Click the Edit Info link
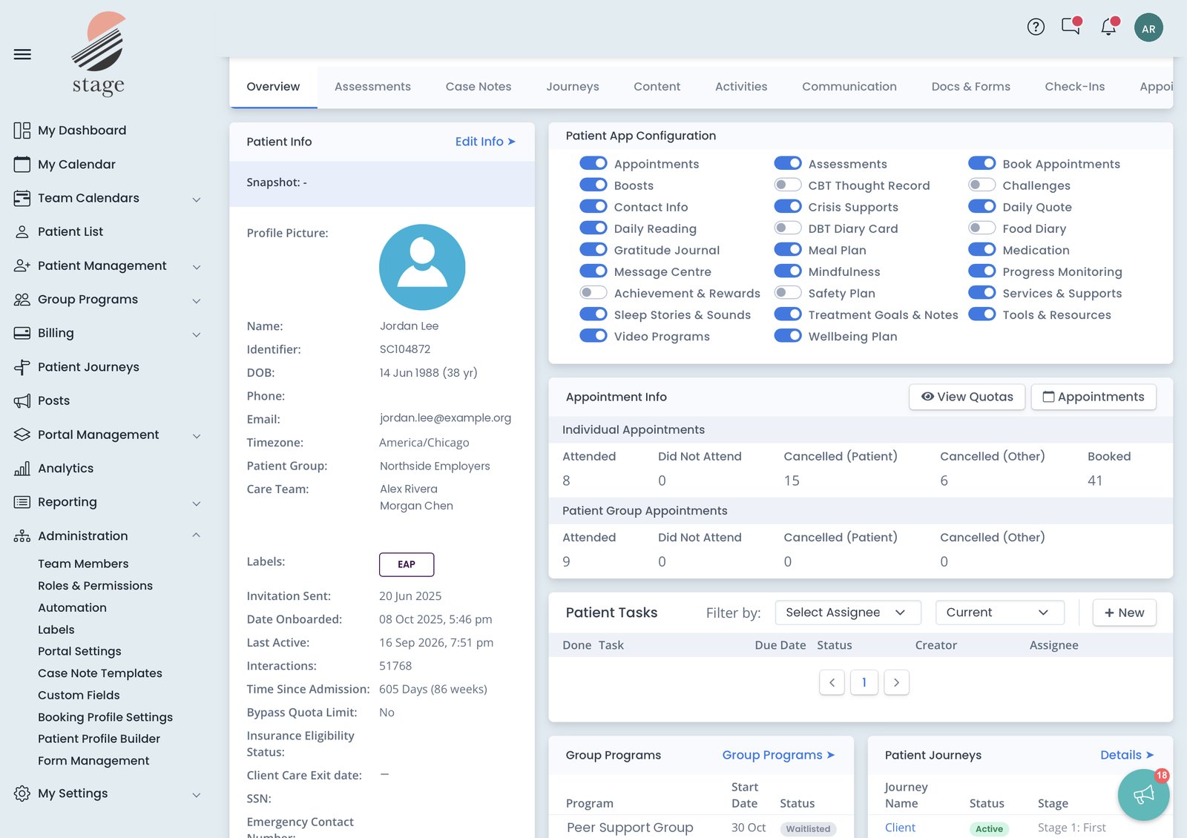 [485, 142]
